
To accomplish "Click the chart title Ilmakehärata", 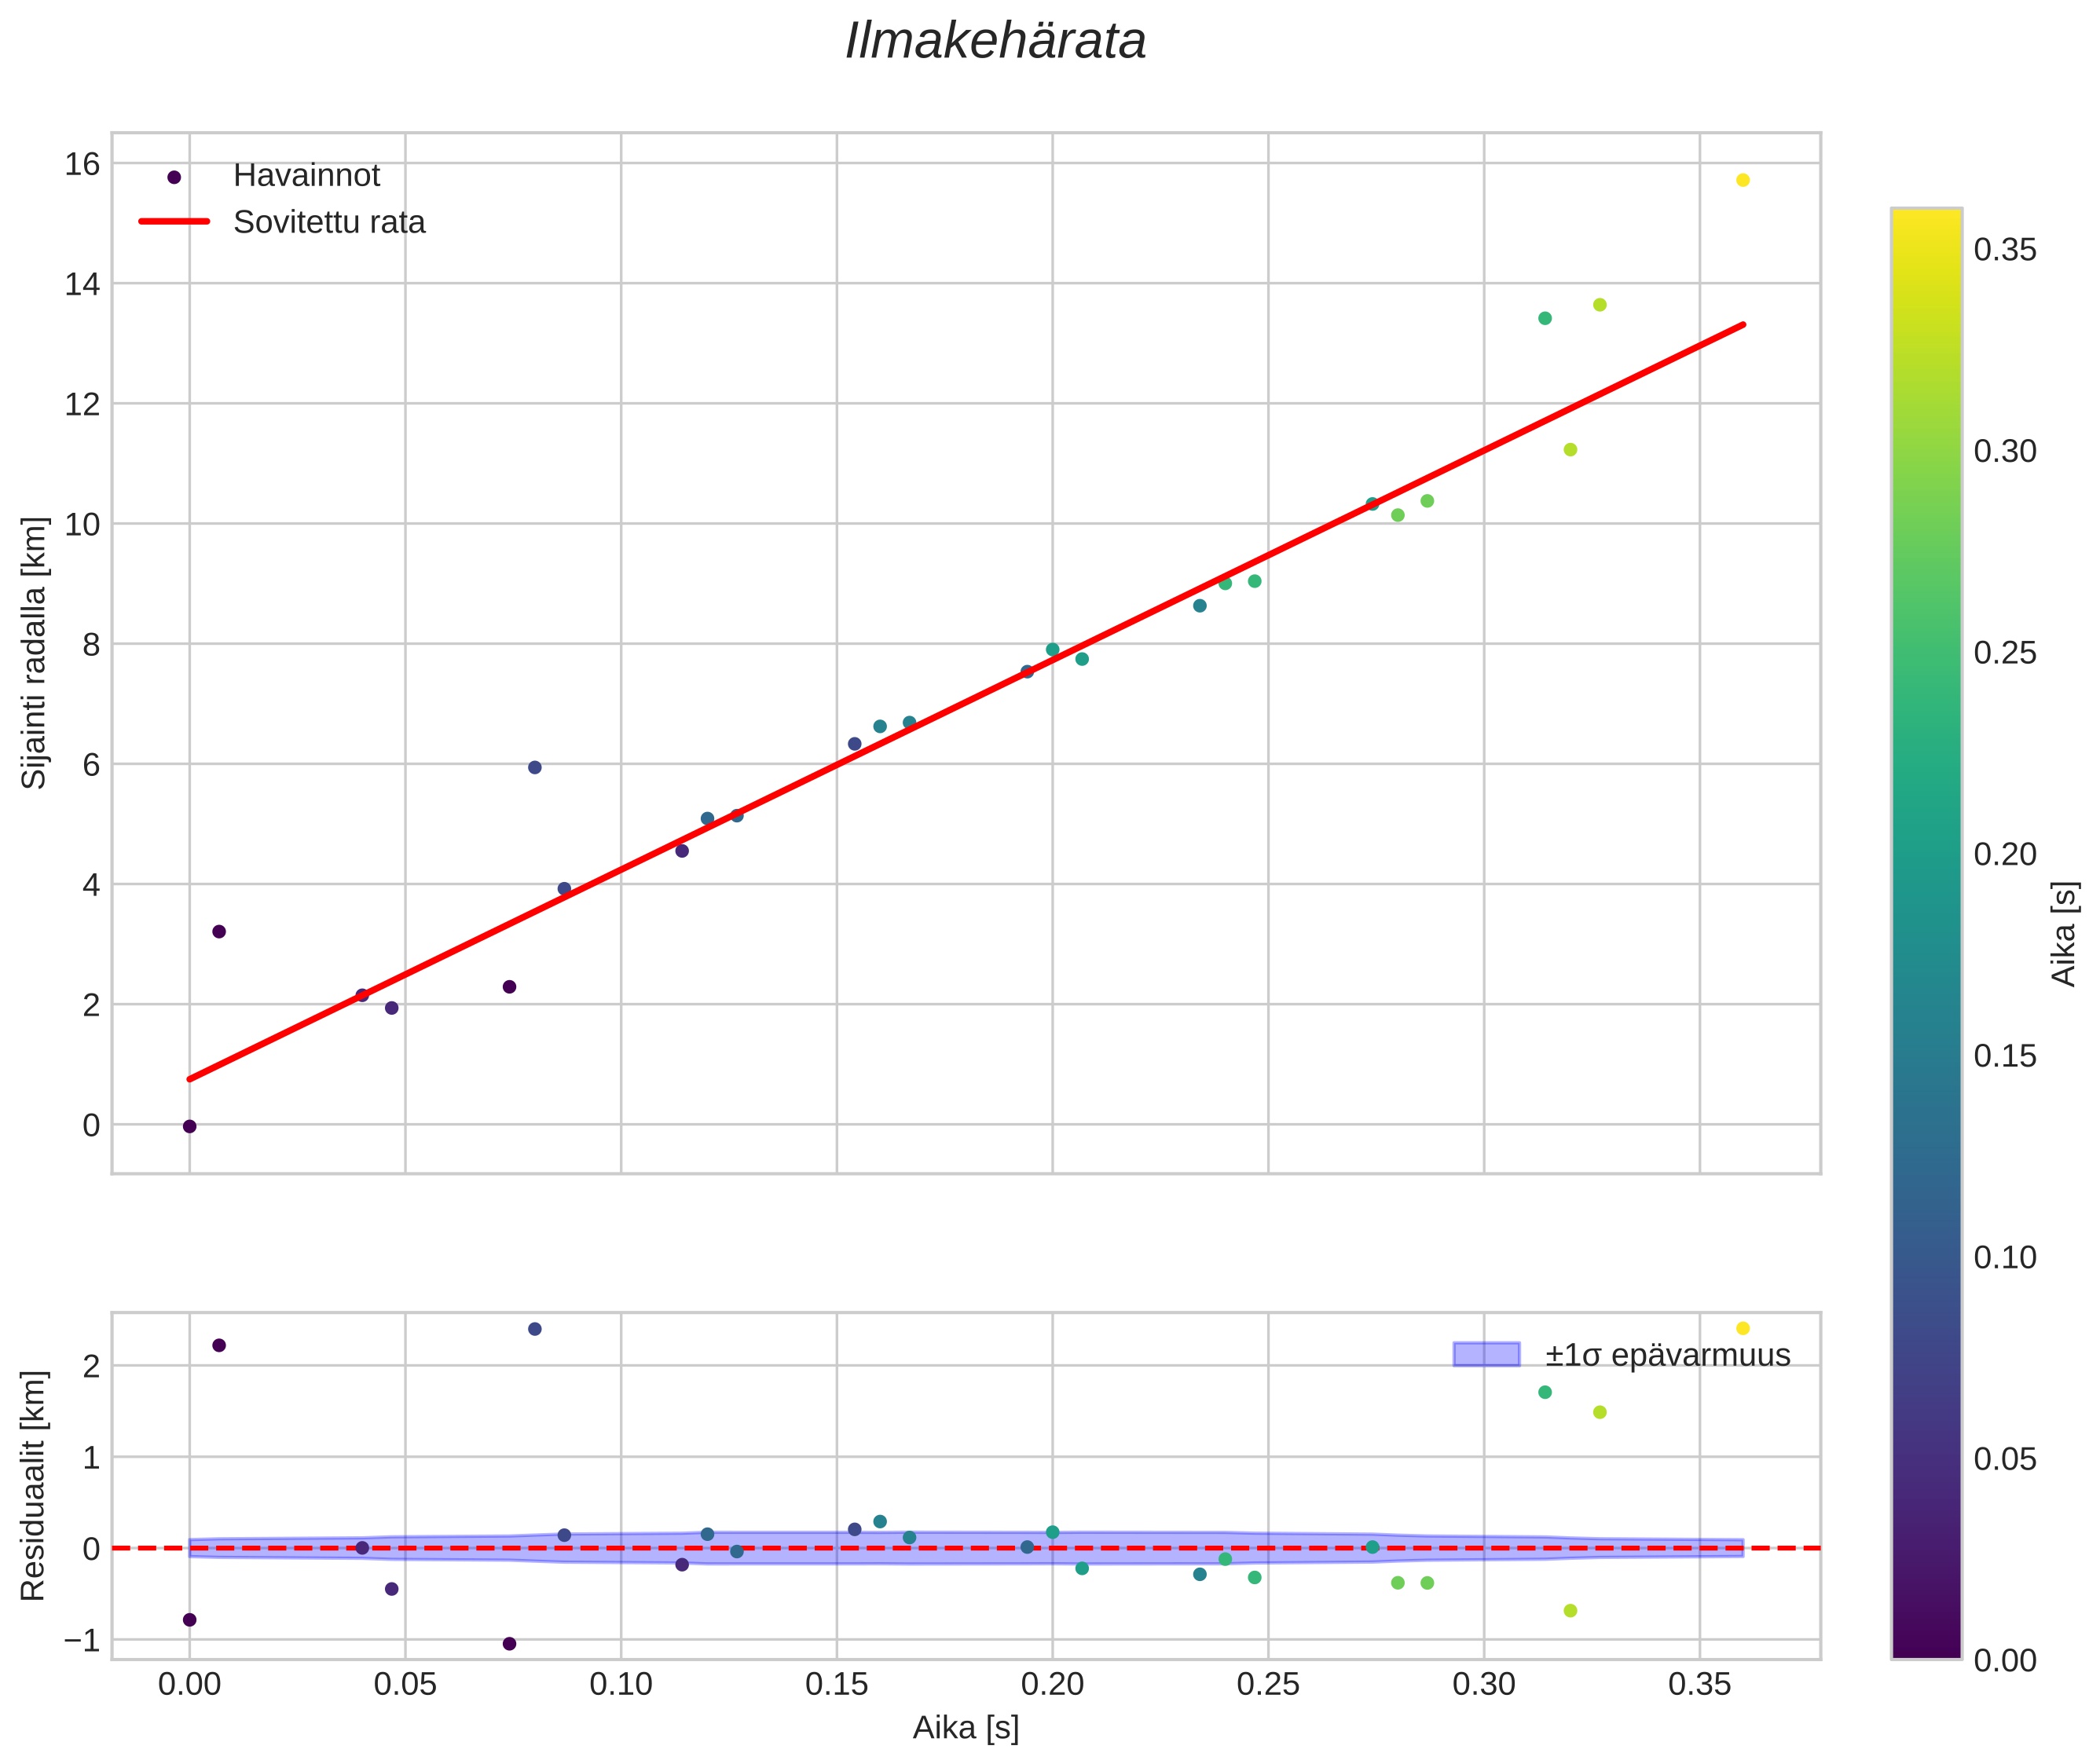I will click(x=995, y=42).
